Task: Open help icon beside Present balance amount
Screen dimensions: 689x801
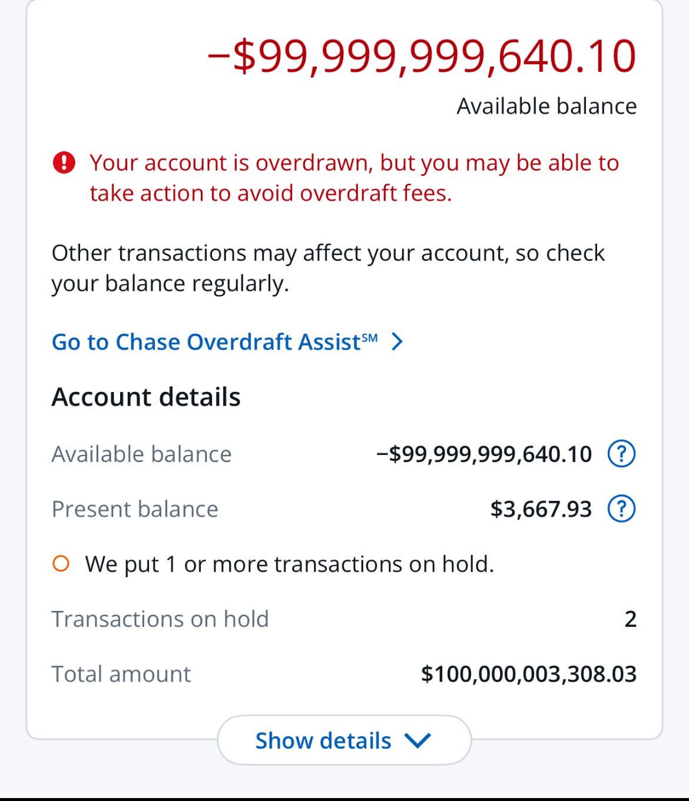Action: click(621, 508)
